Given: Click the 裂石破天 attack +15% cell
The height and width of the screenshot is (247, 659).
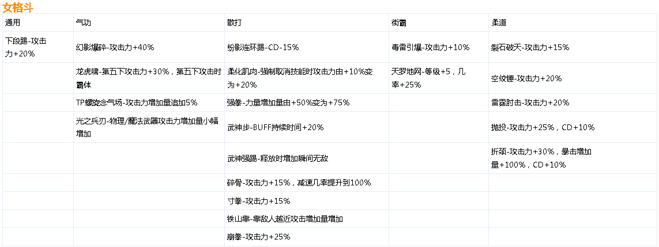Looking at the screenshot, I should 573,47.
